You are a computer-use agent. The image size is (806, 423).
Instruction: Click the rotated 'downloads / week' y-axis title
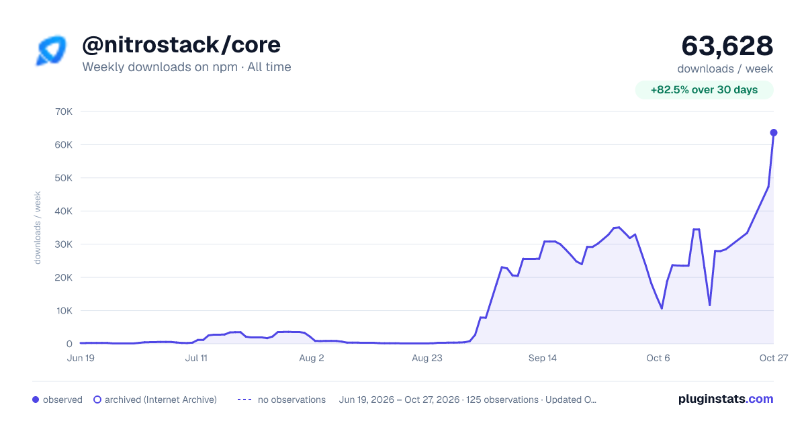[x=38, y=228]
